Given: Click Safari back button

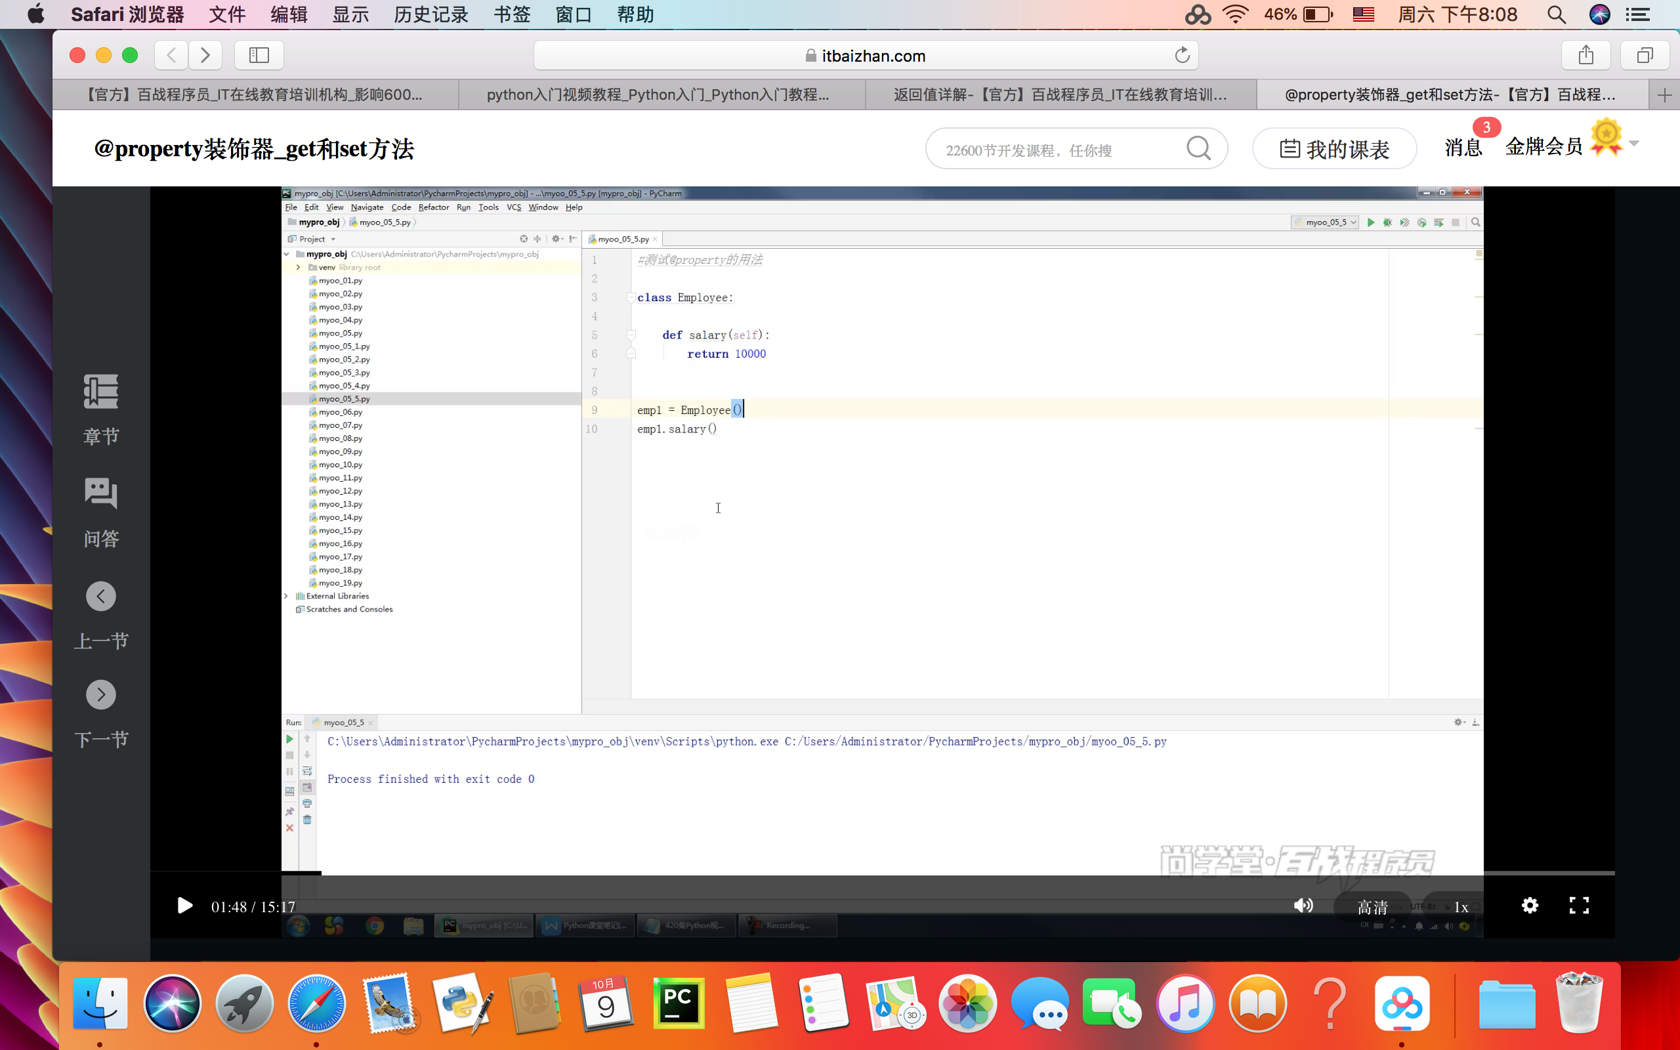Looking at the screenshot, I should (171, 55).
